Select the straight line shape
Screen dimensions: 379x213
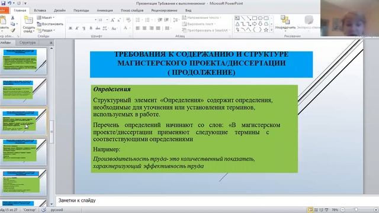pos(243,18)
